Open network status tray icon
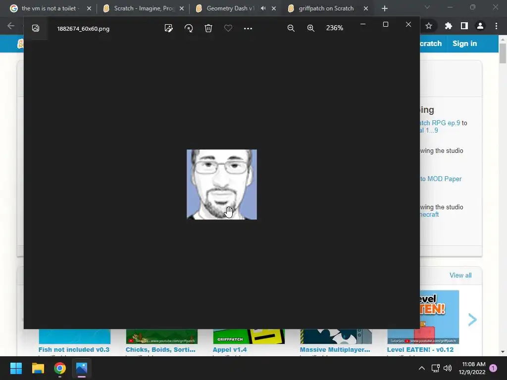The image size is (507, 380). tap(435, 368)
